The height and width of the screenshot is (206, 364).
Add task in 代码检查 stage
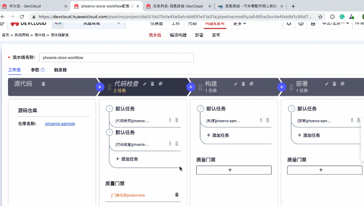(x=127, y=159)
